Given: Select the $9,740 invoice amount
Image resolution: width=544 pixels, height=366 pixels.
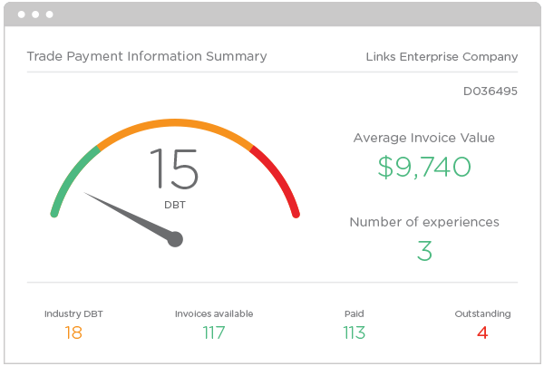Looking at the screenshot, I should [x=424, y=167].
